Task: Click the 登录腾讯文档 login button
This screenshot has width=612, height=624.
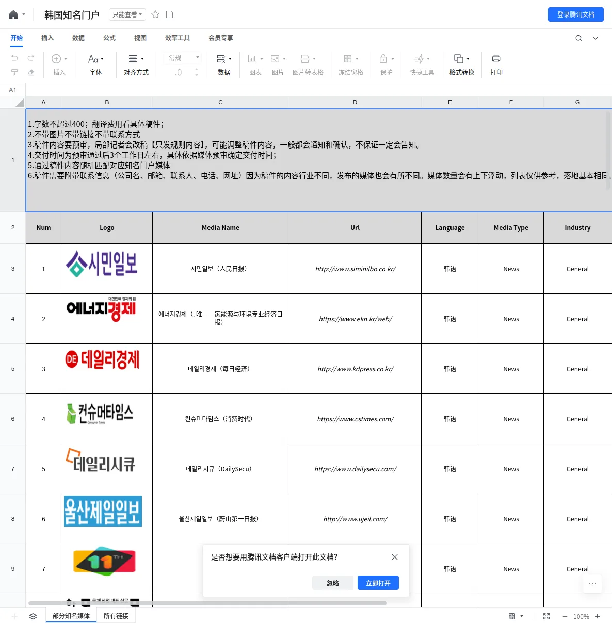Action: click(x=576, y=14)
